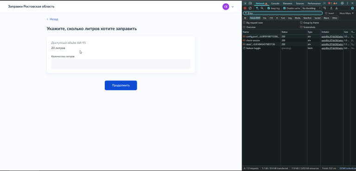Show more DevTools tabs chevrons

pos(324,3)
